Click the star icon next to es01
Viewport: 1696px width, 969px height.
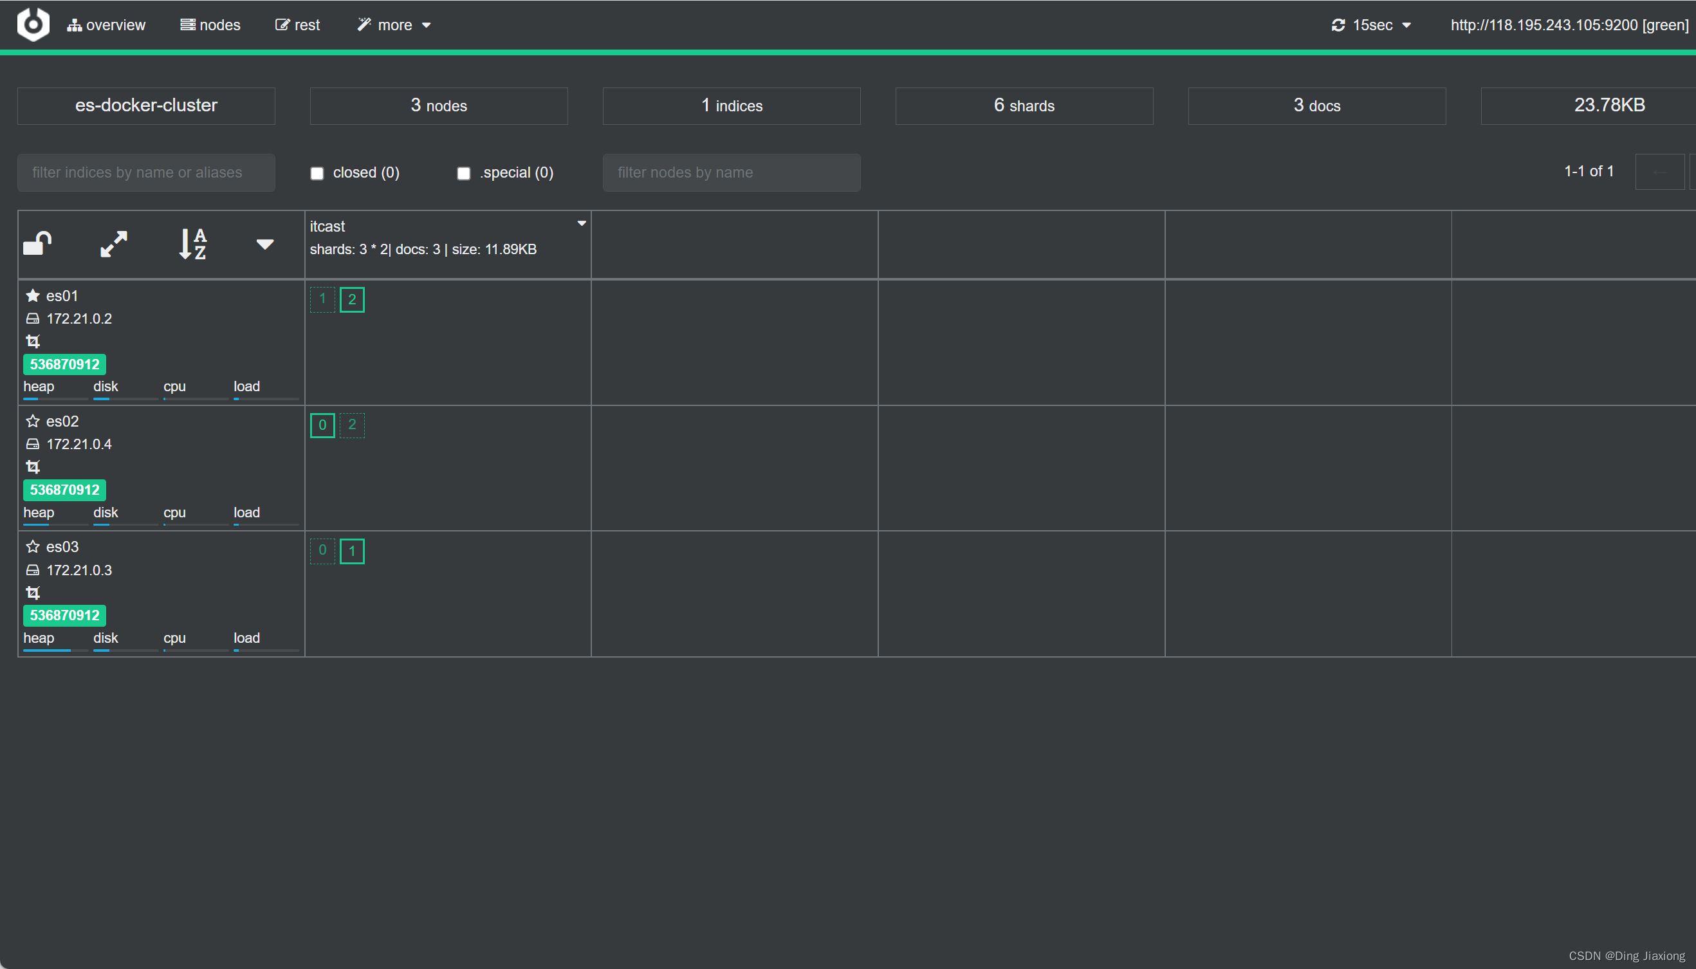click(x=32, y=296)
